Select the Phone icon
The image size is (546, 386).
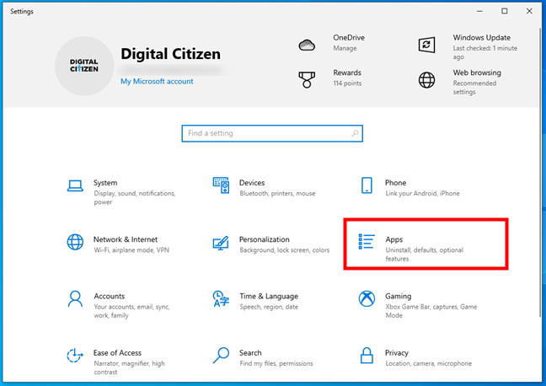pos(367,185)
